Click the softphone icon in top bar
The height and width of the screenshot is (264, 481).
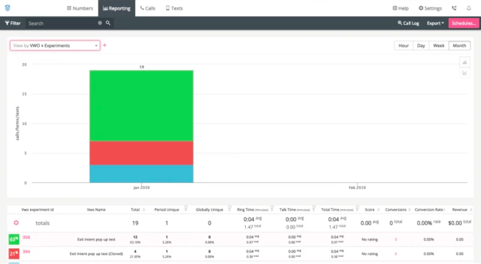454,8
